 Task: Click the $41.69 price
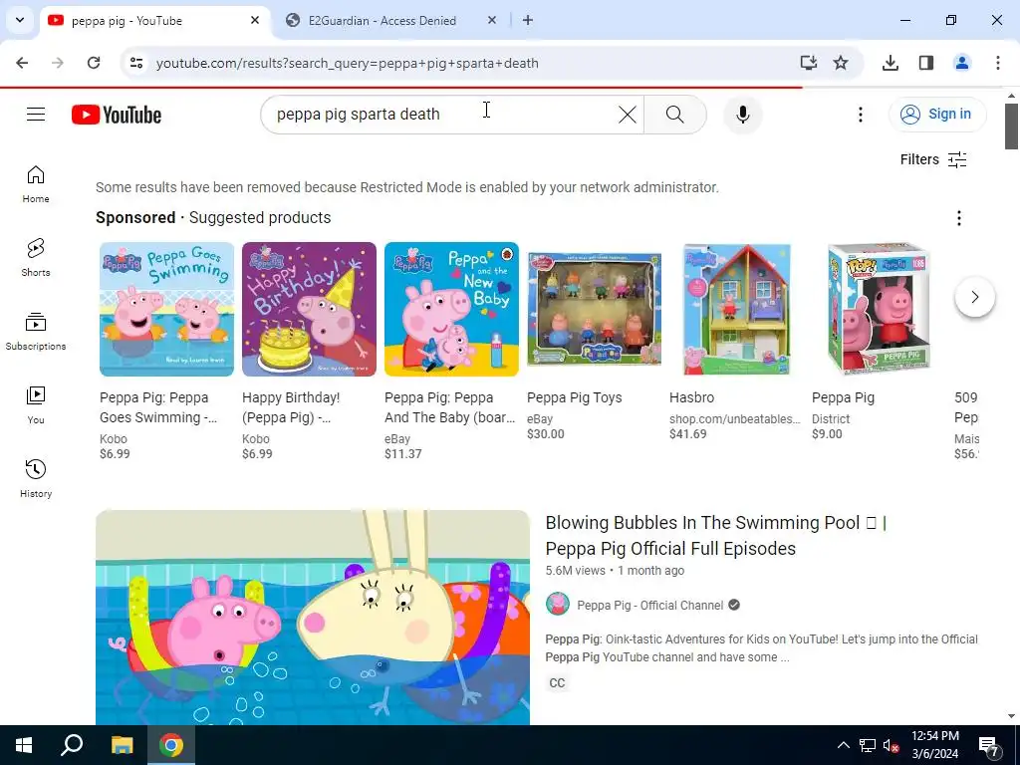point(687,434)
